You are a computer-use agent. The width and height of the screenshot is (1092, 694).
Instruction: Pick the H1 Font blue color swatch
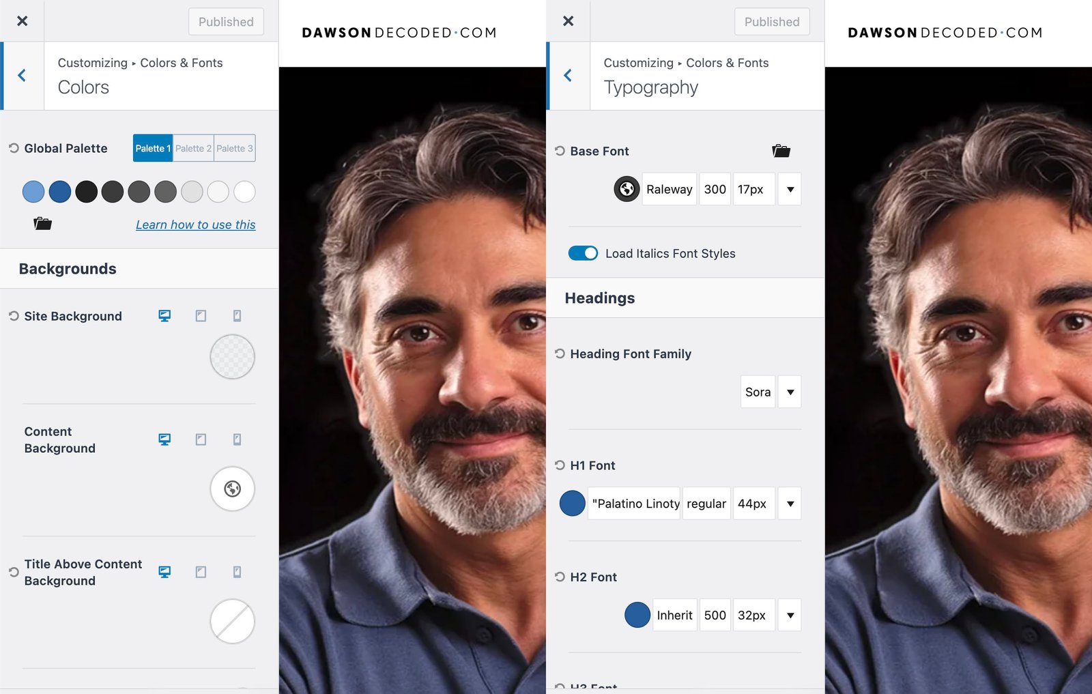(572, 504)
